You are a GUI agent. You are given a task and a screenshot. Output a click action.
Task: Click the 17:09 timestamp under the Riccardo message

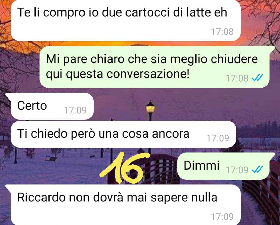tap(222, 217)
